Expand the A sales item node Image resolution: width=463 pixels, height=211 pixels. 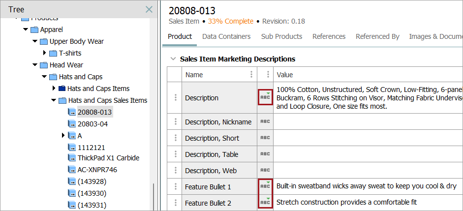[63, 135]
